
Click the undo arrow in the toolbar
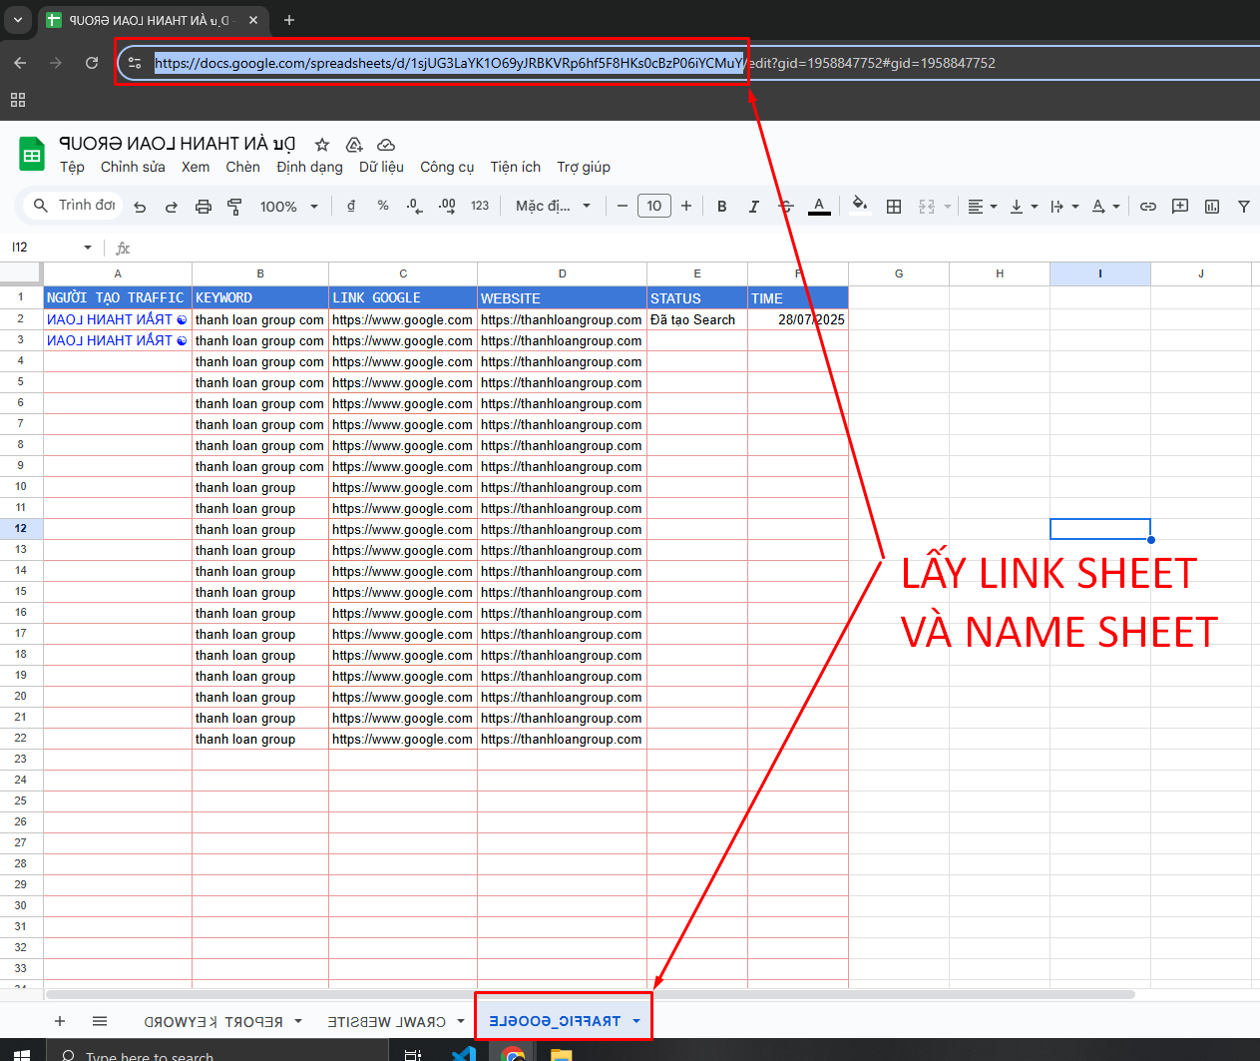(x=140, y=207)
